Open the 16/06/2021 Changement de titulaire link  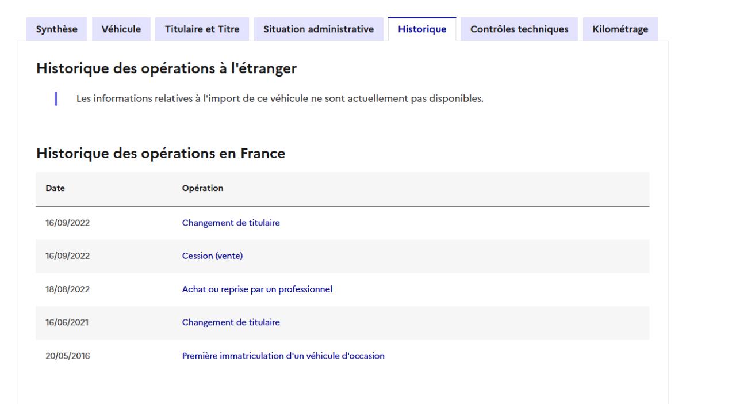(x=231, y=323)
